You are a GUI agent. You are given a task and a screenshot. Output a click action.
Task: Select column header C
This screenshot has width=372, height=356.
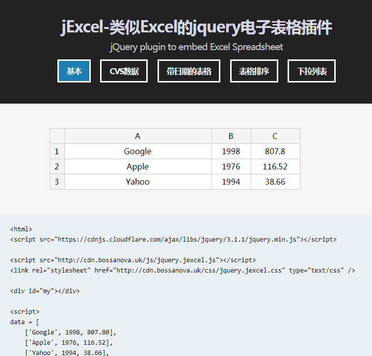pos(275,136)
